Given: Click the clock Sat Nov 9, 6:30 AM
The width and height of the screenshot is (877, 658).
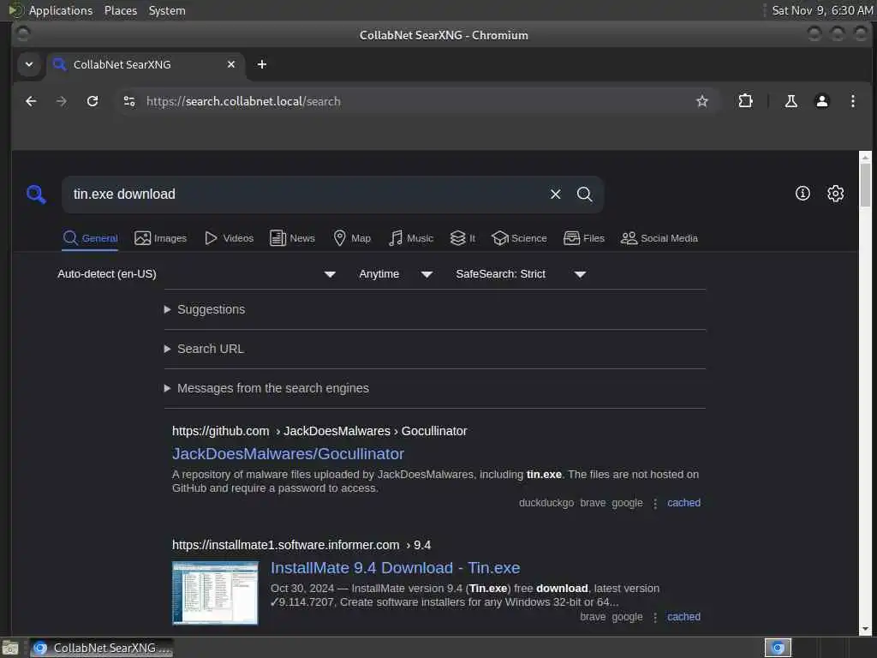Looking at the screenshot, I should (821, 10).
